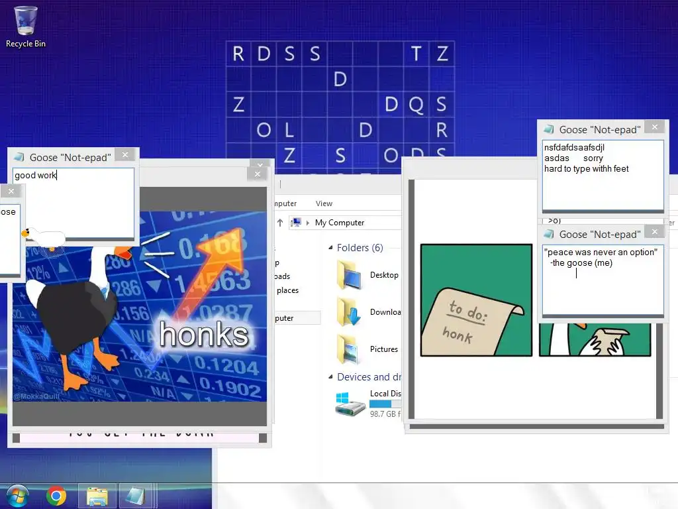Click the "98.7 GB" free space text
Image resolution: width=678 pixels, height=509 pixels.
385,414
